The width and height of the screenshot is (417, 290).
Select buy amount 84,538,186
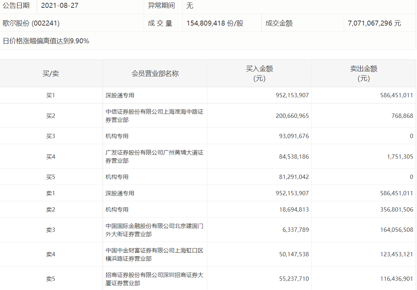294,157
